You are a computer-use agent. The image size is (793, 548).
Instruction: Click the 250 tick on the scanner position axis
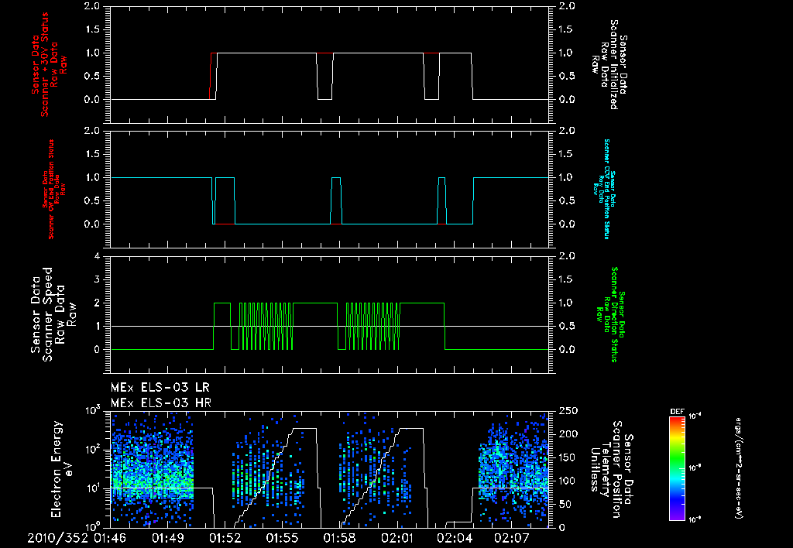point(568,411)
